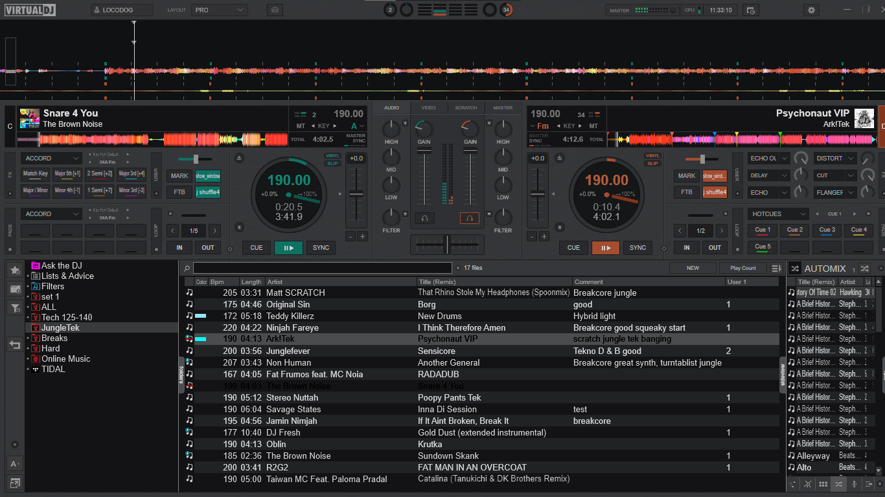Toggle the Major / Minor effect pad

[36, 190]
